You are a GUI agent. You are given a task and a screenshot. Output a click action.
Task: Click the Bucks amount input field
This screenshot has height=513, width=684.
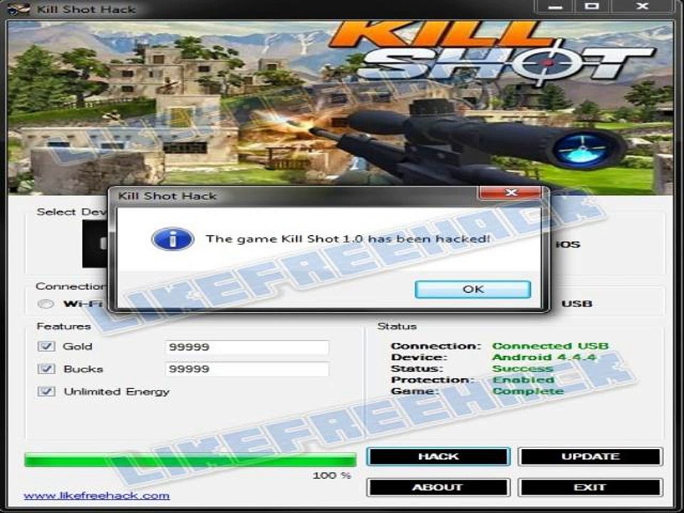(x=247, y=369)
